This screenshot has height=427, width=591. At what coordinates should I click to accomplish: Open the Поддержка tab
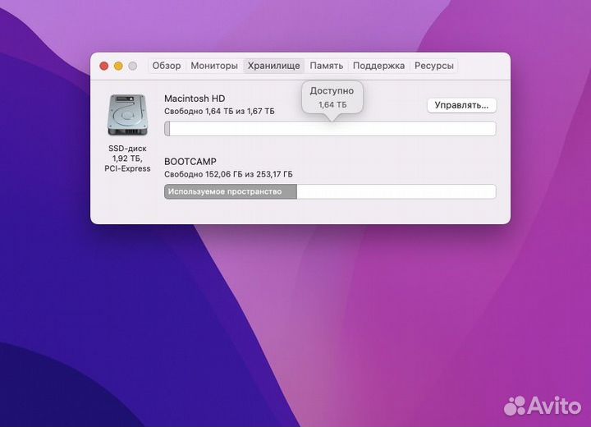tap(378, 66)
